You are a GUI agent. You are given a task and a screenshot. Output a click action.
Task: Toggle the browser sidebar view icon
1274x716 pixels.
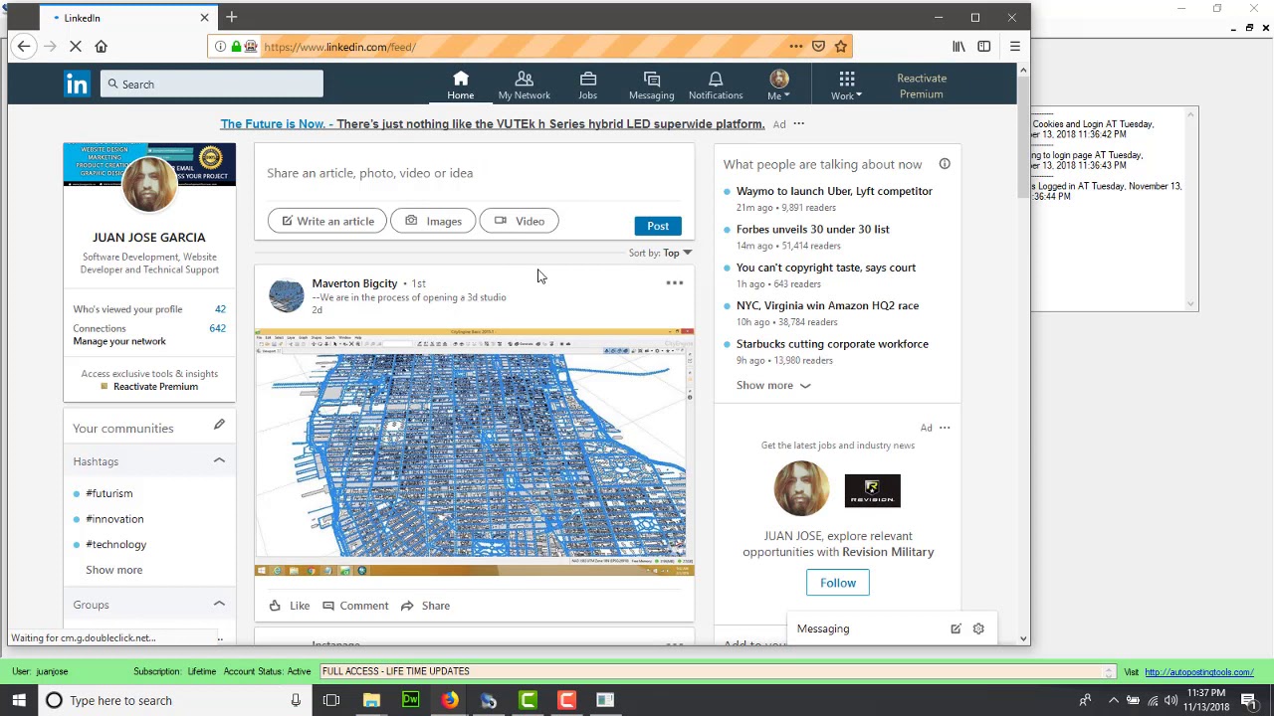[983, 46]
